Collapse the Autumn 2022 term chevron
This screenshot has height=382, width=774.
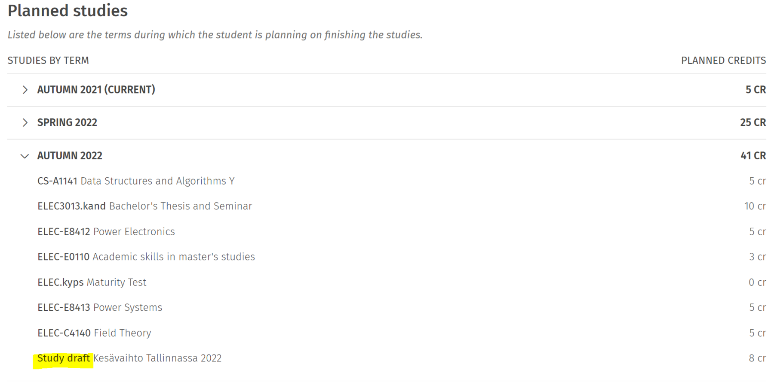[25, 156]
